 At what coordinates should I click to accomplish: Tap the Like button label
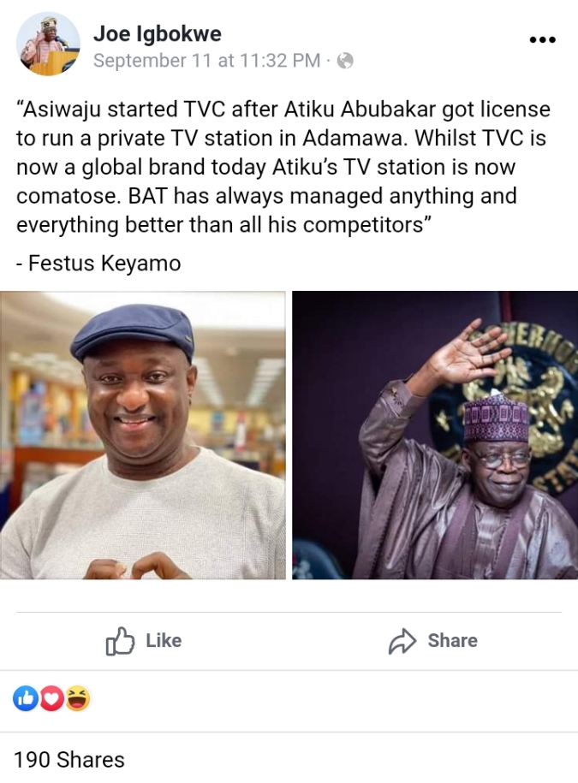click(x=164, y=641)
